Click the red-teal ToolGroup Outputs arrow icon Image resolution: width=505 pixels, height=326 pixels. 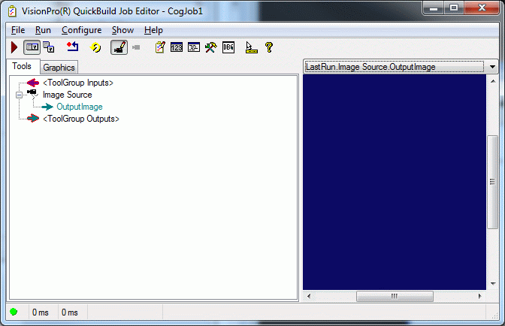[x=33, y=119]
